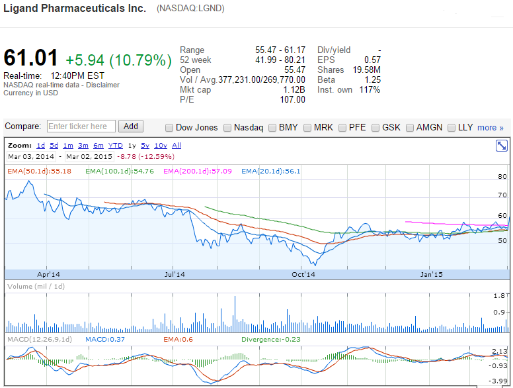Enable the AMGN comparison checkbox
The height and width of the screenshot is (388, 513).
[x=410, y=128]
